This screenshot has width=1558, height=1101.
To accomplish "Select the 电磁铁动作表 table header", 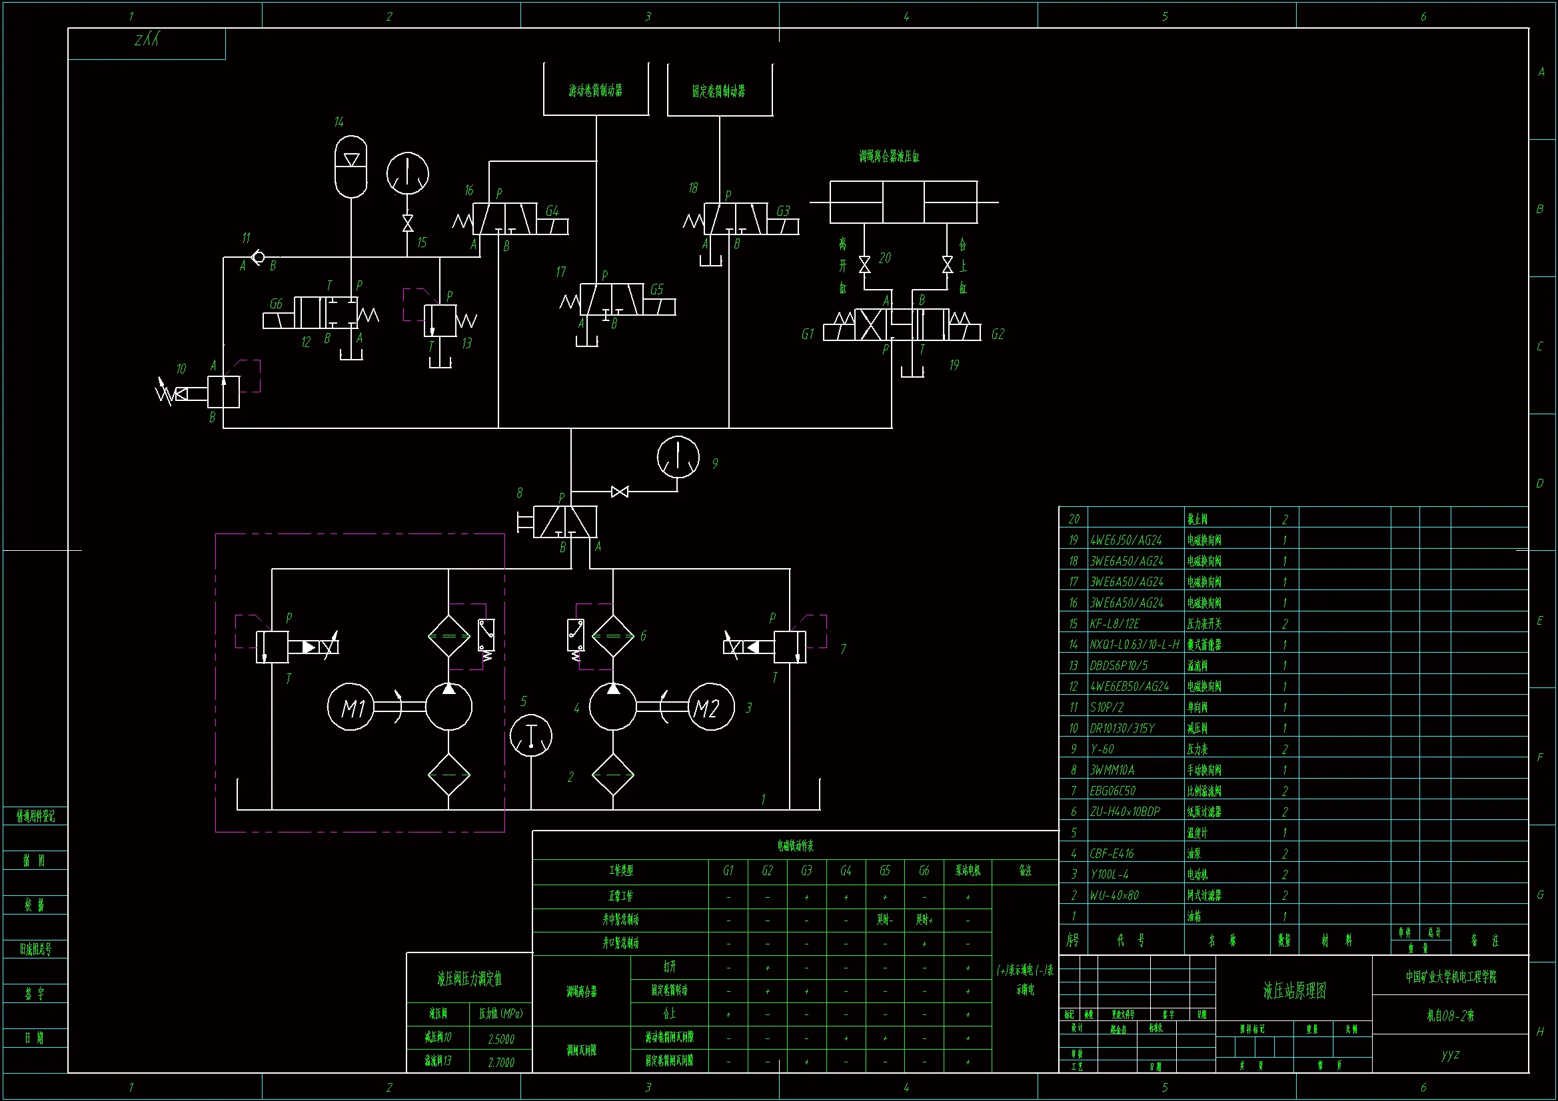I will [x=794, y=846].
